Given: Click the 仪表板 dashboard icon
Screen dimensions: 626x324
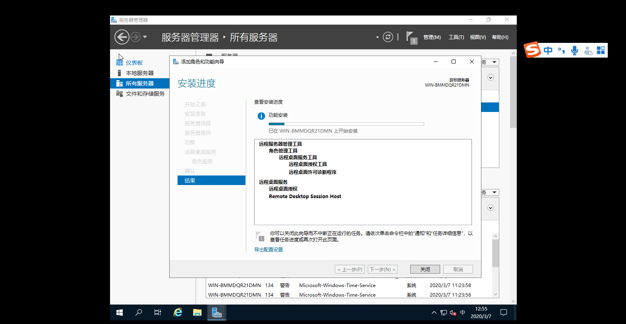Looking at the screenshot, I should pyautogui.click(x=119, y=63).
